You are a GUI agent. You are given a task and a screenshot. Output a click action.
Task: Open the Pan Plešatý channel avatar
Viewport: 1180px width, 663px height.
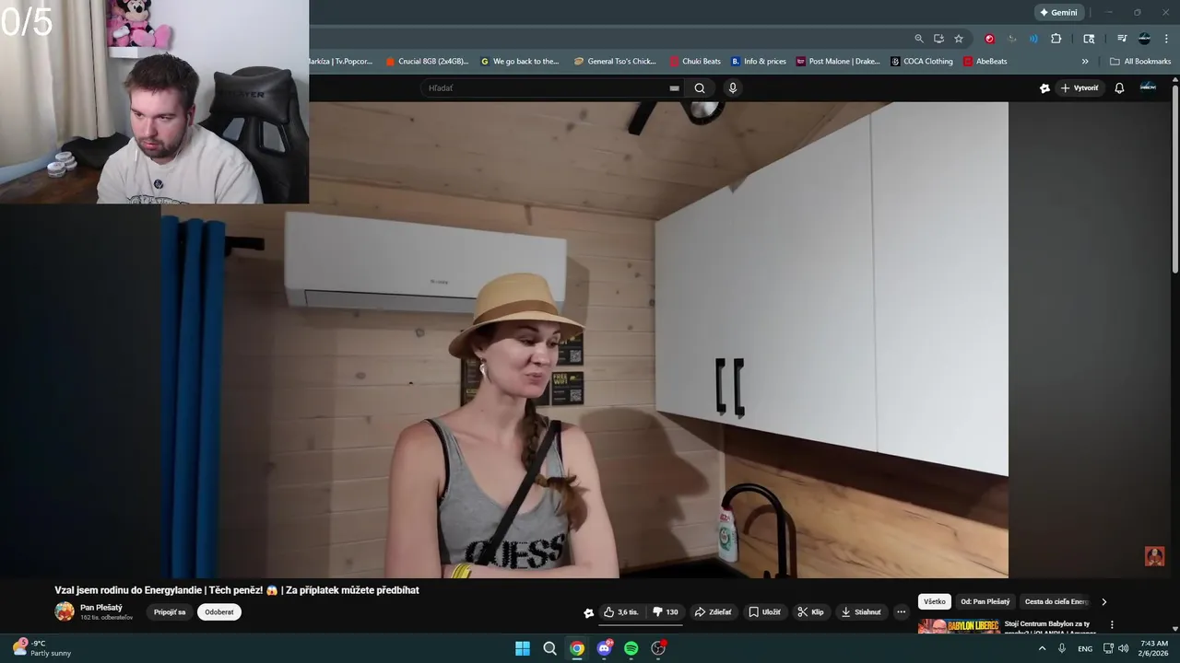pyautogui.click(x=65, y=611)
